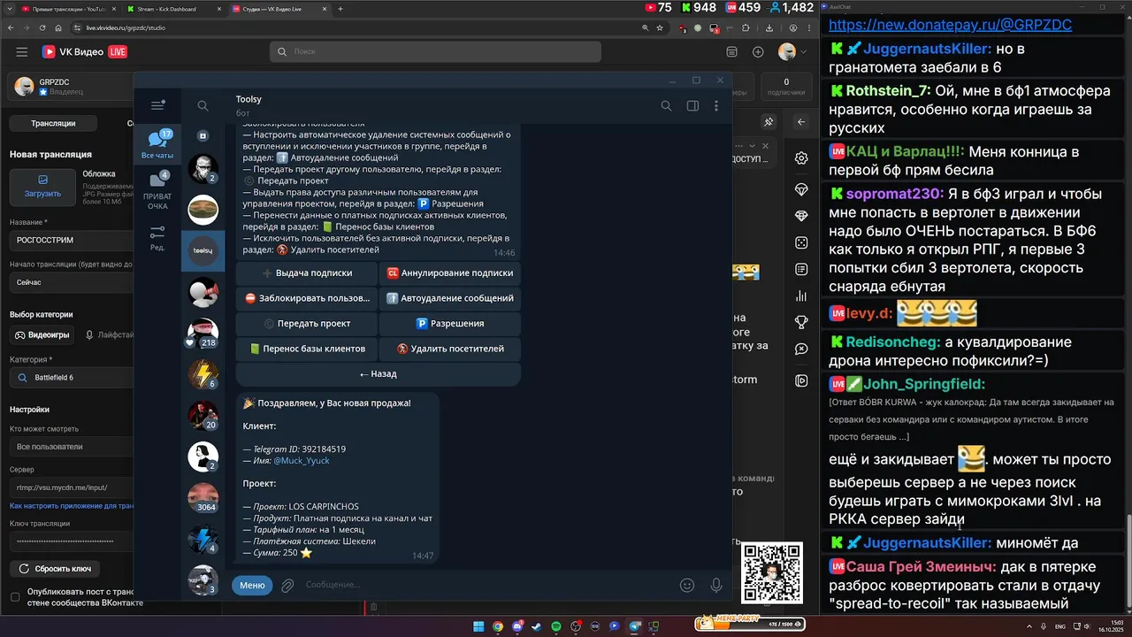The width and height of the screenshot is (1132, 637).
Task: Toggle the Telegram side panel icon
Action: 692,106
